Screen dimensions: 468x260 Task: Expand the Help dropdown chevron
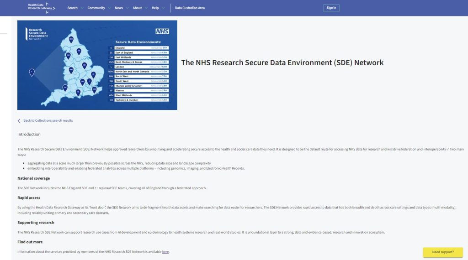pyautogui.click(x=163, y=8)
